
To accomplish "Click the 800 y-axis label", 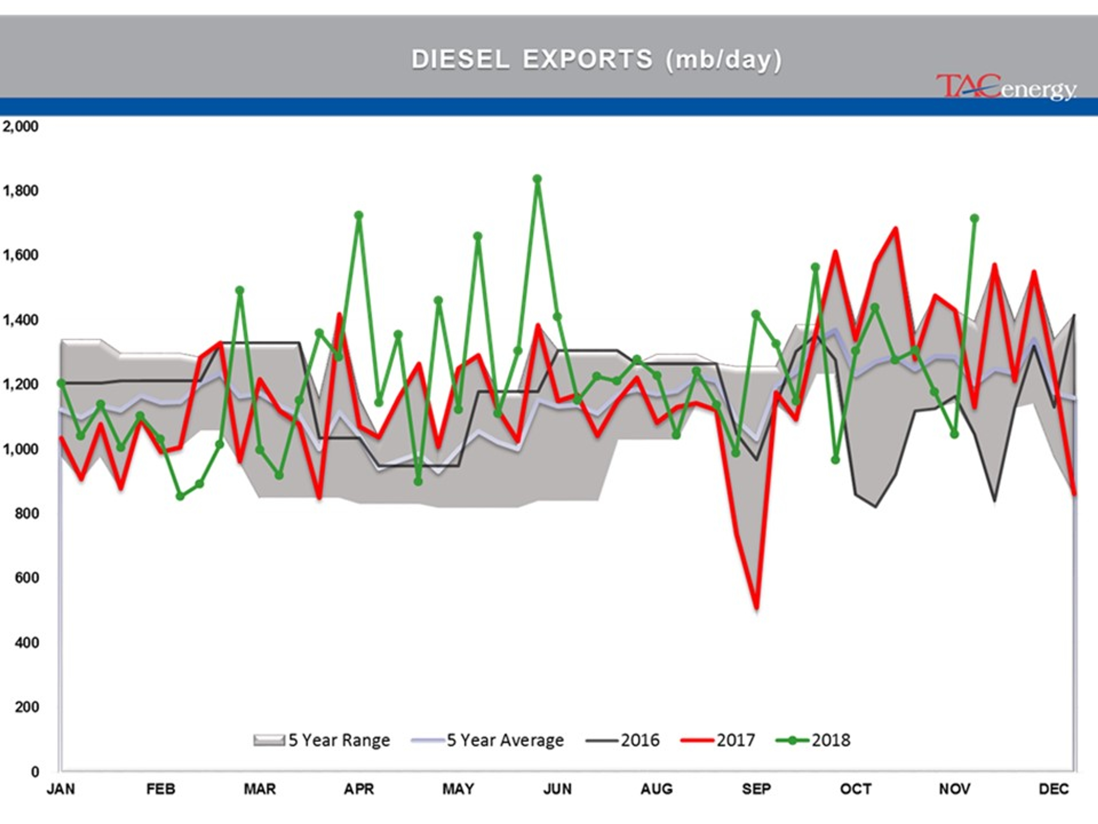I will [27, 514].
